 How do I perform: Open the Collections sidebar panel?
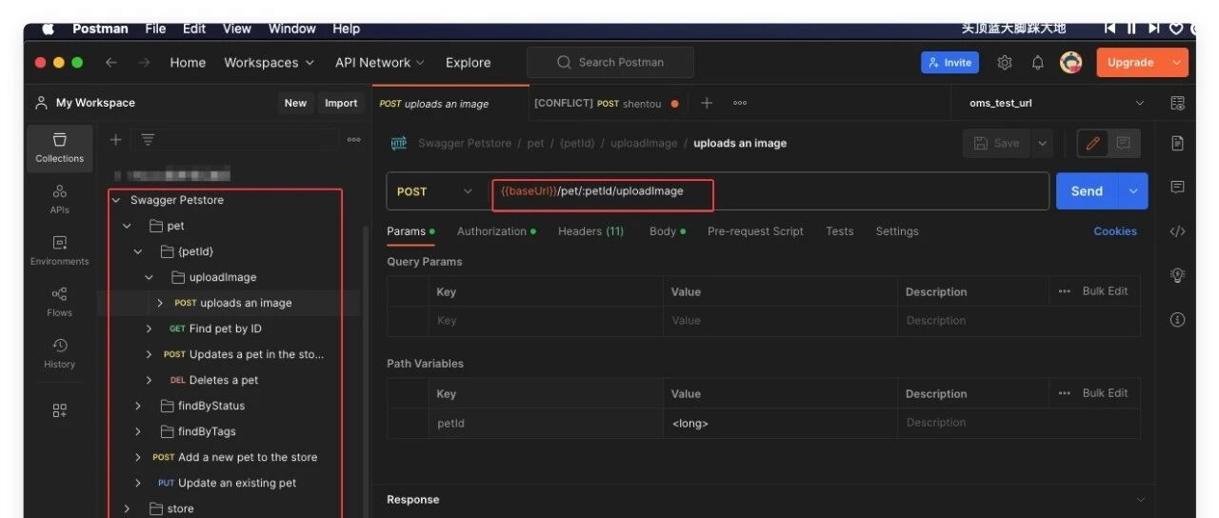[59, 148]
